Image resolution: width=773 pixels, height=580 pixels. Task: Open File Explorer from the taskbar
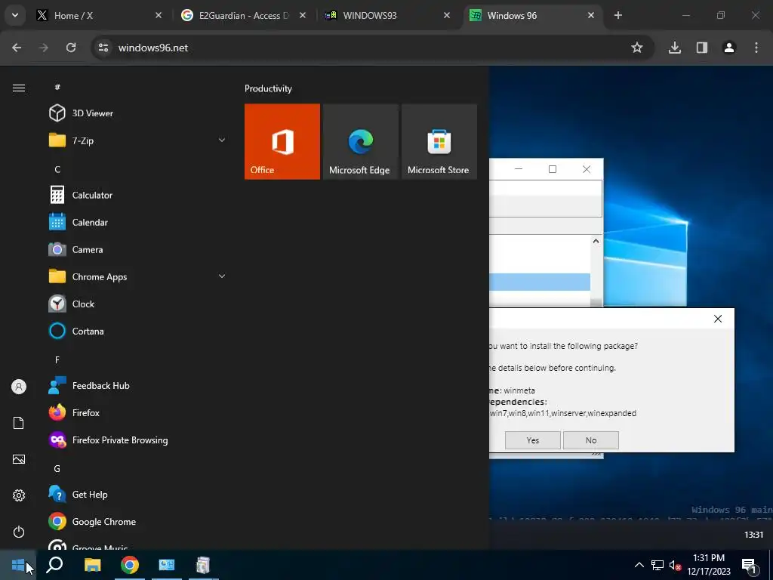(92, 565)
